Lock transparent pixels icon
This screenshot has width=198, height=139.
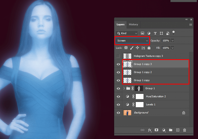pyautogui.click(x=126, y=48)
